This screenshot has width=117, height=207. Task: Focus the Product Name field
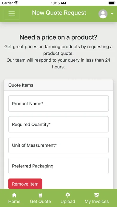pos(59,103)
